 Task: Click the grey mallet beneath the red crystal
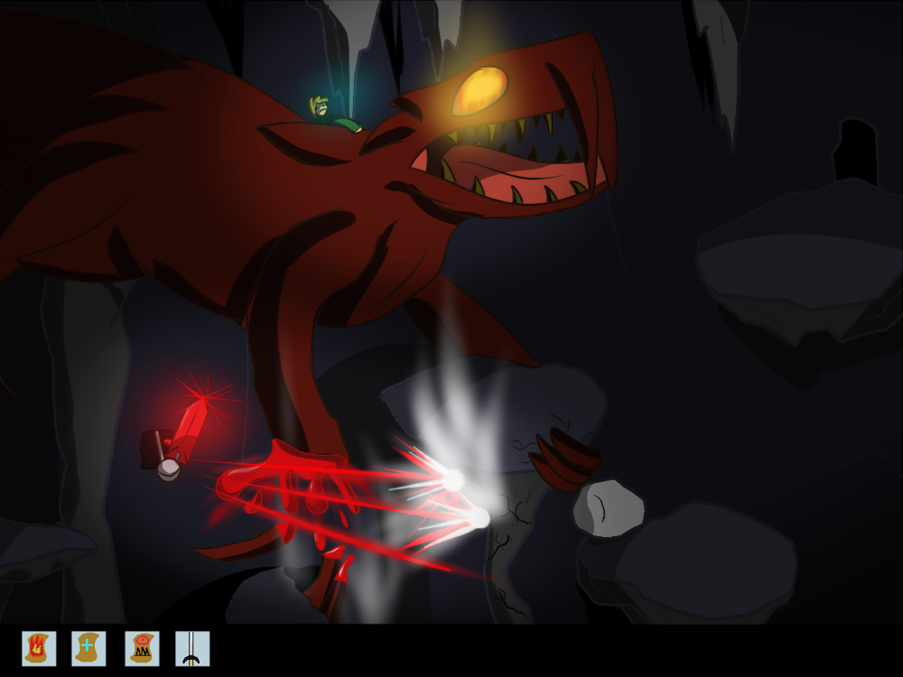(163, 456)
